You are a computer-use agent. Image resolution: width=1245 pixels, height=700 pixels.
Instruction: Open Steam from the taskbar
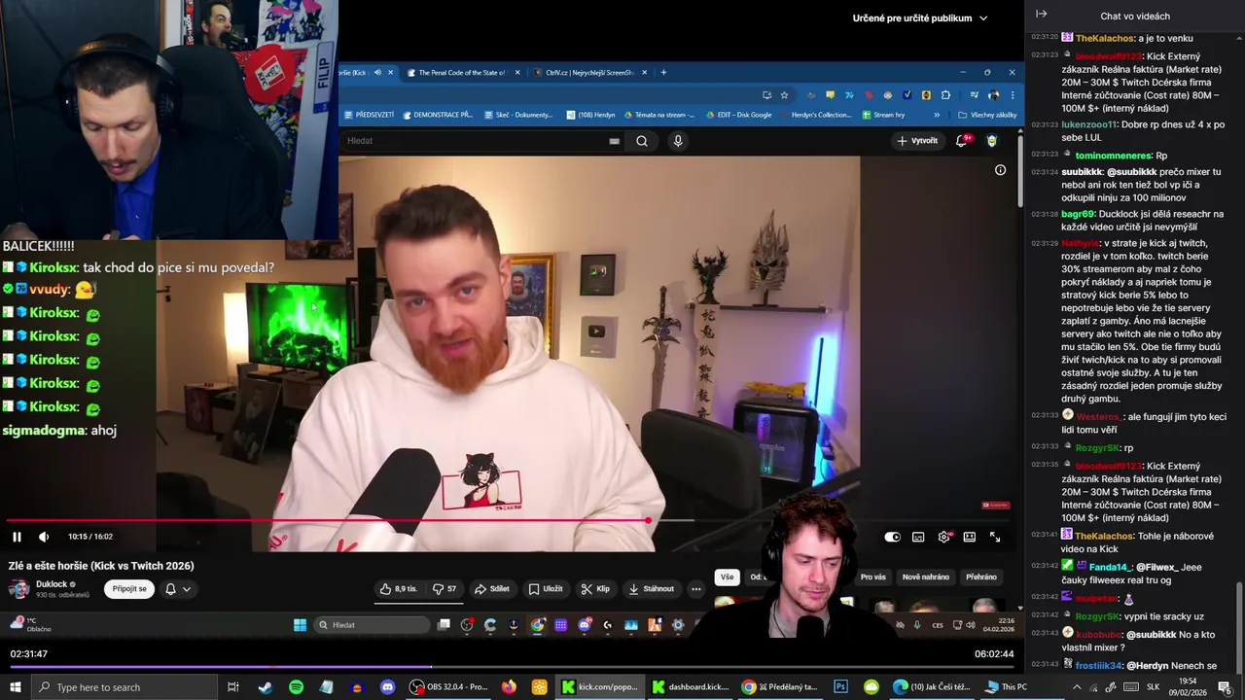[x=265, y=687]
